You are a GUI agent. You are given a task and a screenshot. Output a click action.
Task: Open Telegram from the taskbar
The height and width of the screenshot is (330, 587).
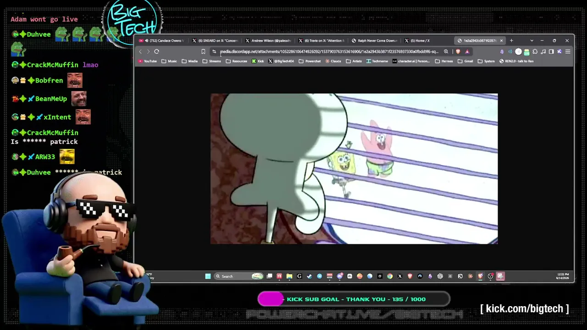pyautogui.click(x=320, y=276)
